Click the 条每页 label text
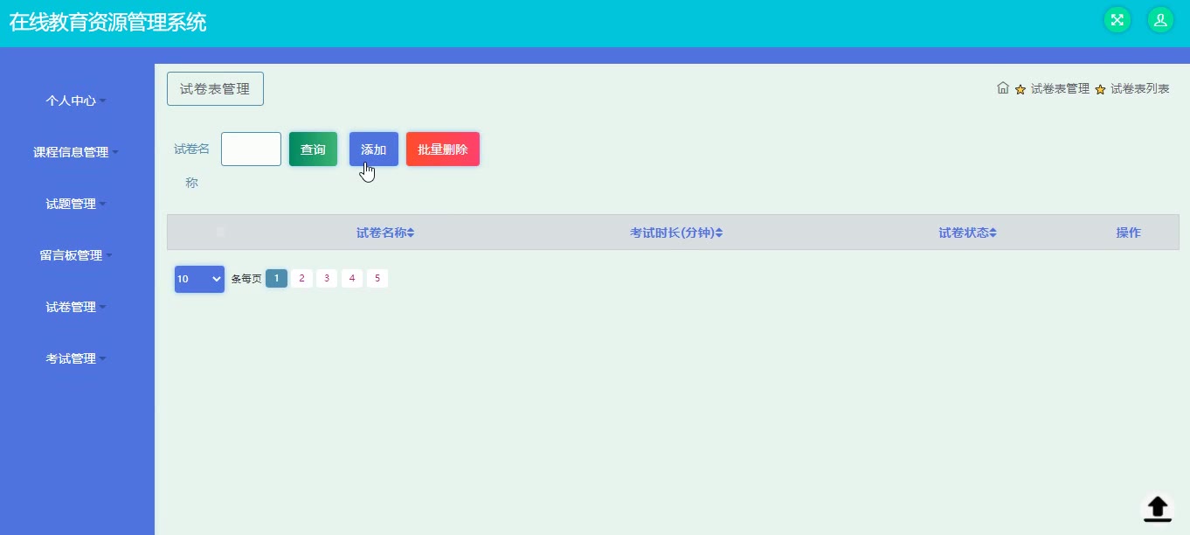Viewport: 1190px width, 535px height. pos(246,279)
